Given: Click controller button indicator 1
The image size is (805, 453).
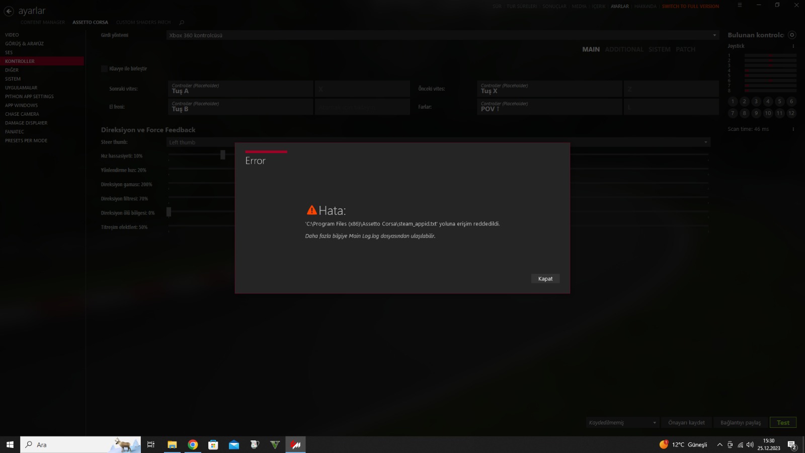Looking at the screenshot, I should [733, 102].
